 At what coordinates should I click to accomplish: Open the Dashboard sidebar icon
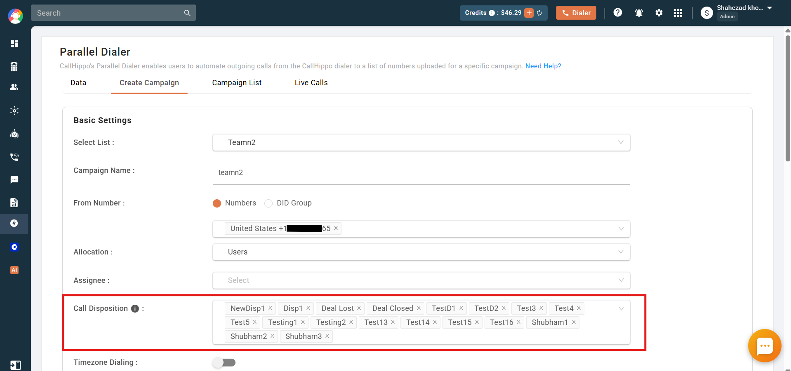click(x=14, y=44)
